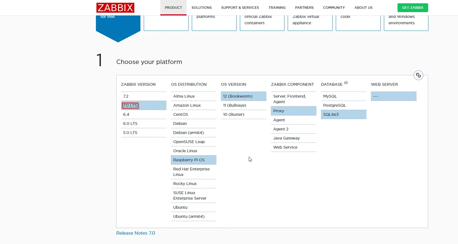This screenshot has height=244, width=458.
Task: Open the About Us menu
Action: click(363, 8)
